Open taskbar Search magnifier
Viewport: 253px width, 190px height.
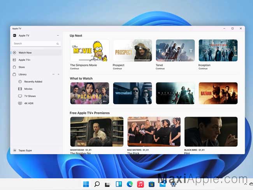97,184
